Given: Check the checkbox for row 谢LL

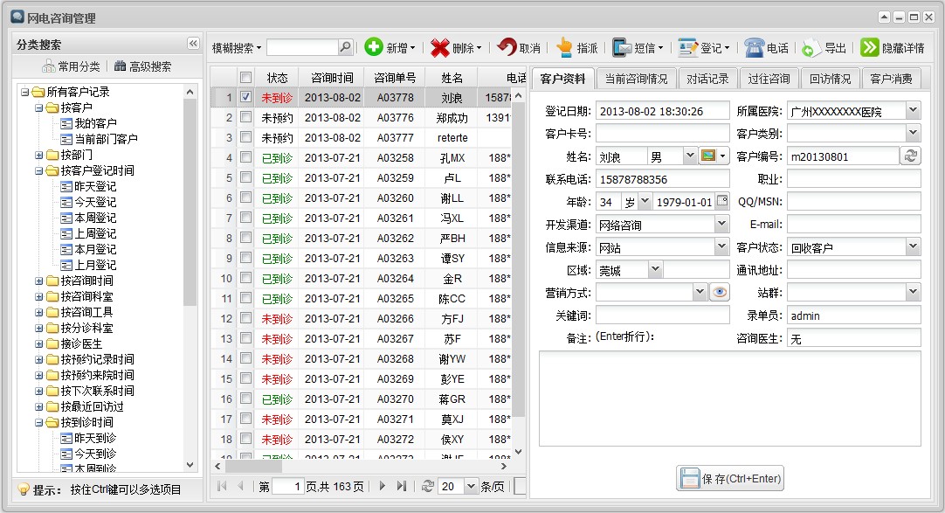Looking at the screenshot, I should (246, 198).
